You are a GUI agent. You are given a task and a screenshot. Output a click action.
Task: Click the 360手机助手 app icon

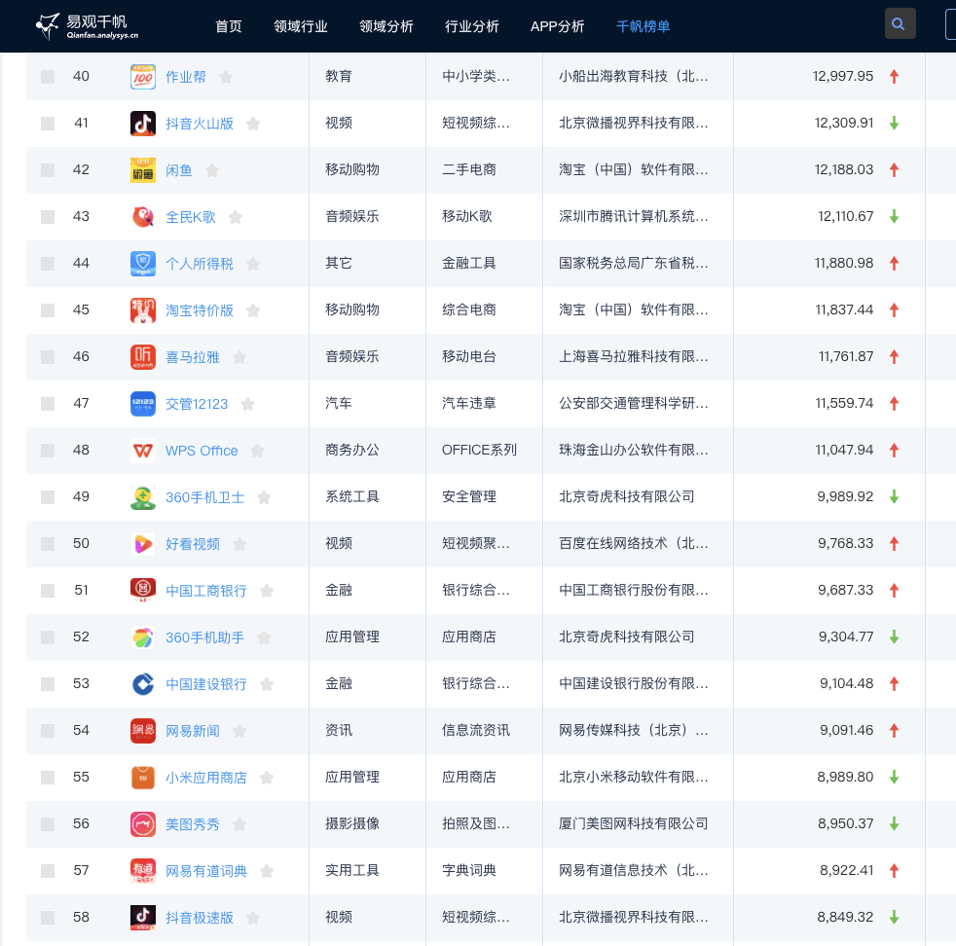coord(143,637)
